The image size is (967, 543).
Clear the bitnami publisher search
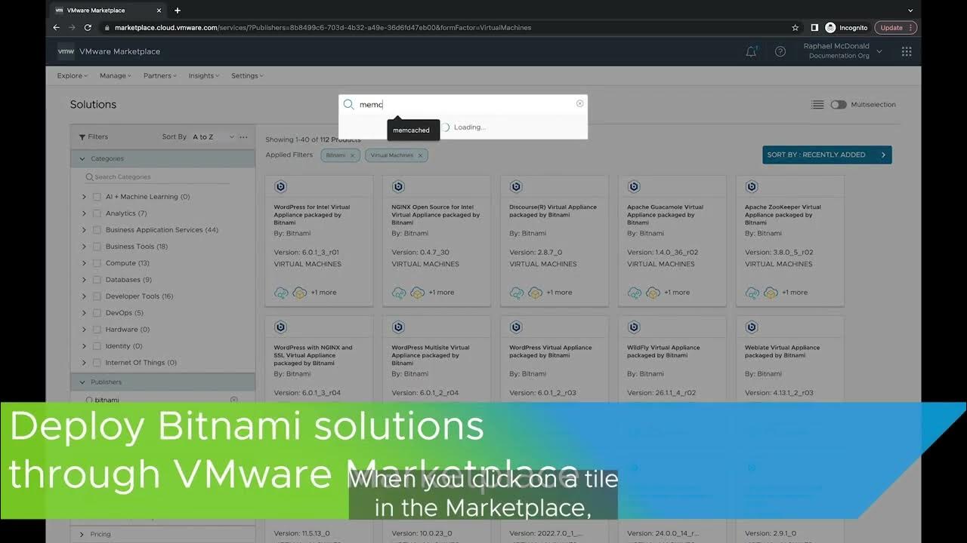[x=233, y=400]
